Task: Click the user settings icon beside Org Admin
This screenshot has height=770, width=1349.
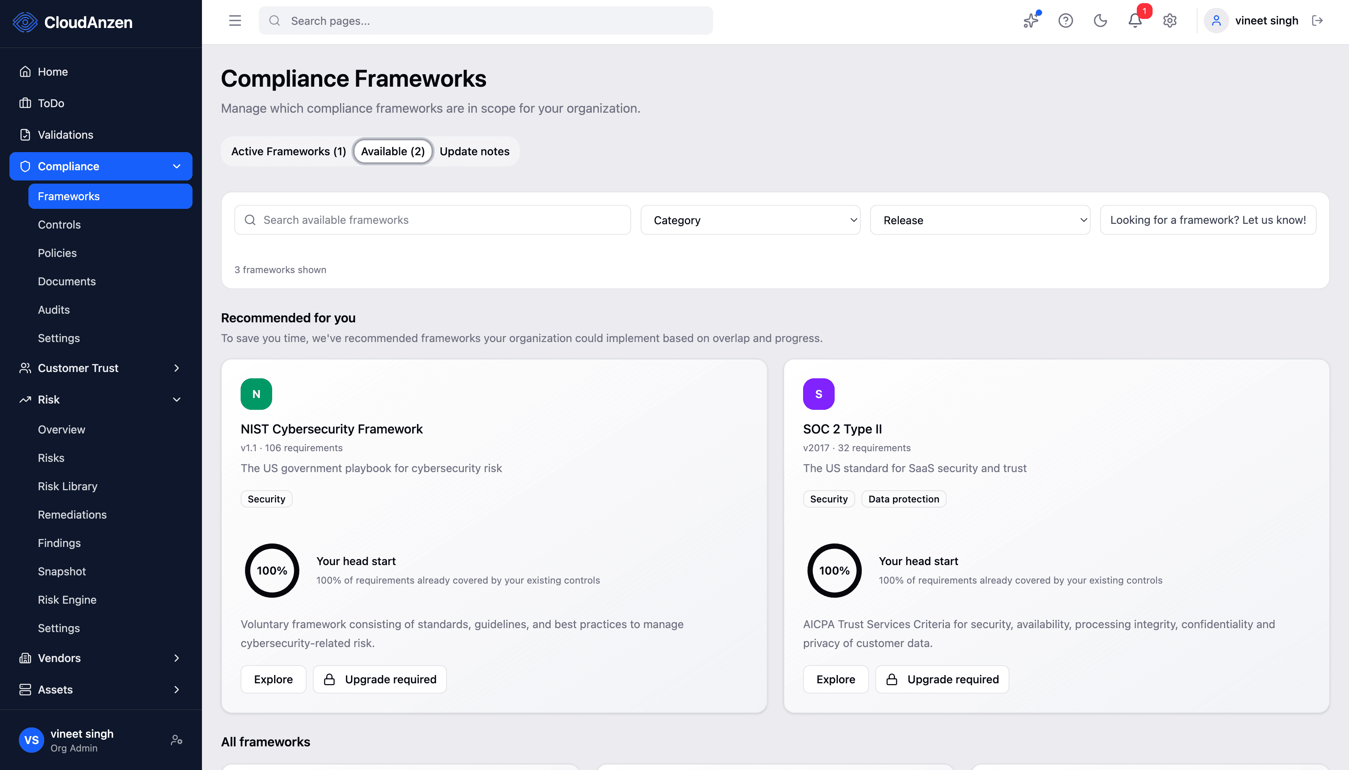Action: pyautogui.click(x=176, y=740)
